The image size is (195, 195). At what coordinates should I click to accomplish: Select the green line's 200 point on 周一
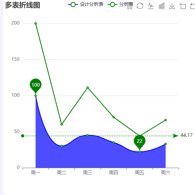coord(35,23)
